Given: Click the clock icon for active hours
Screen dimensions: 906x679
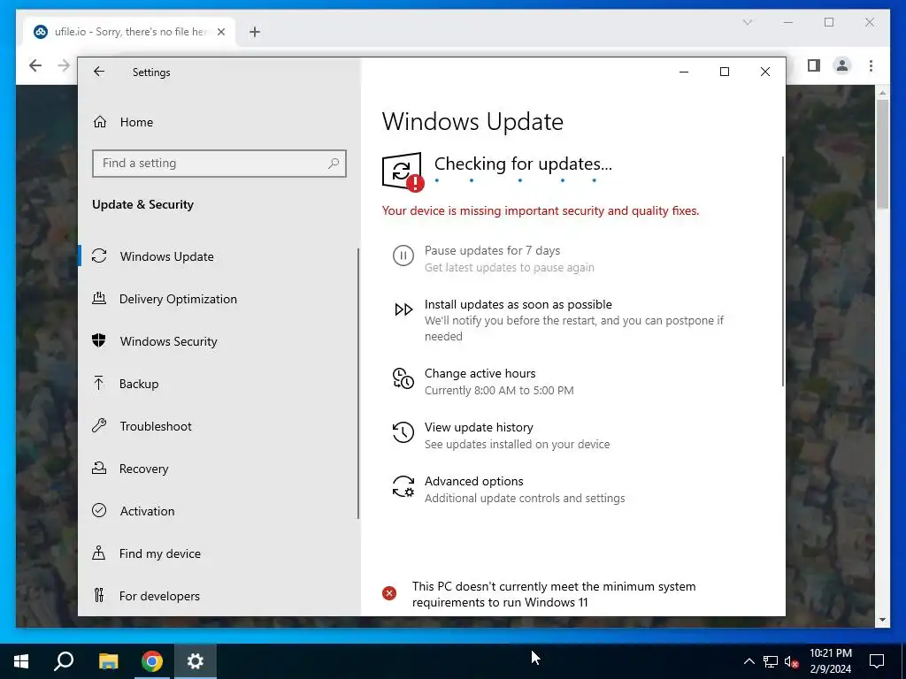Looking at the screenshot, I should (403, 378).
